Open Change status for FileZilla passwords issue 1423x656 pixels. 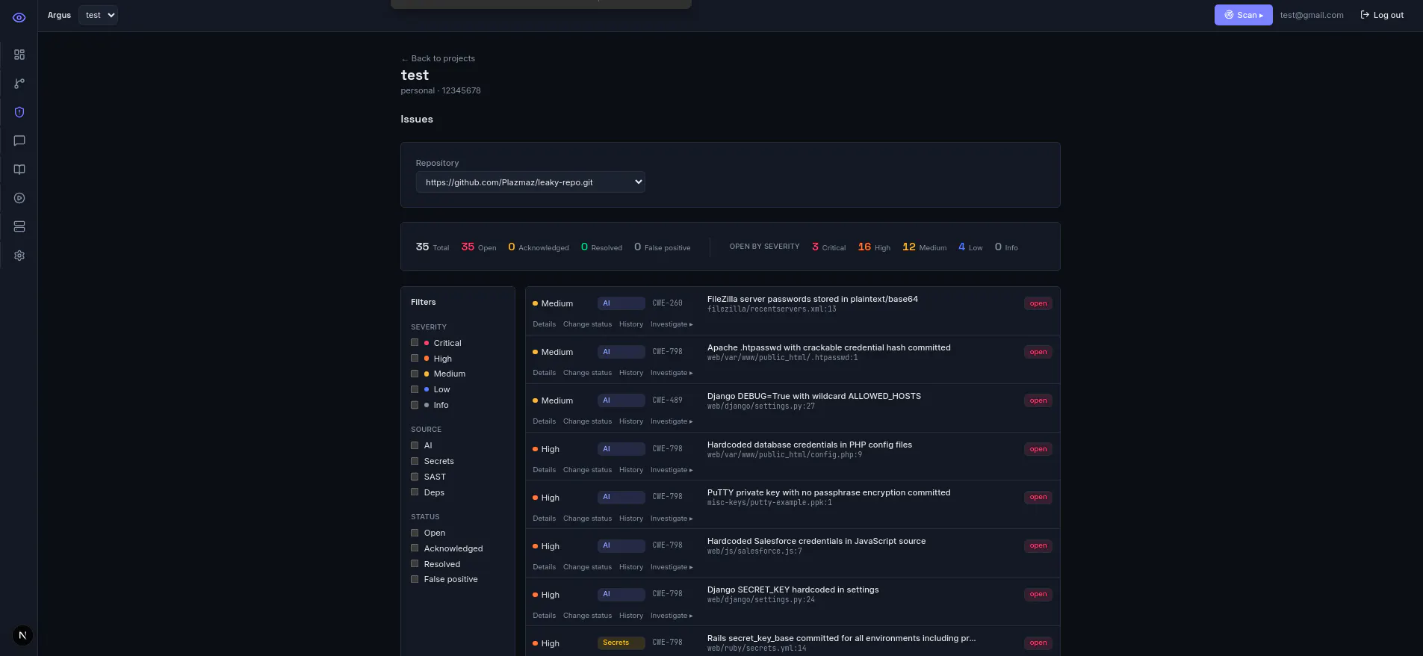point(587,324)
